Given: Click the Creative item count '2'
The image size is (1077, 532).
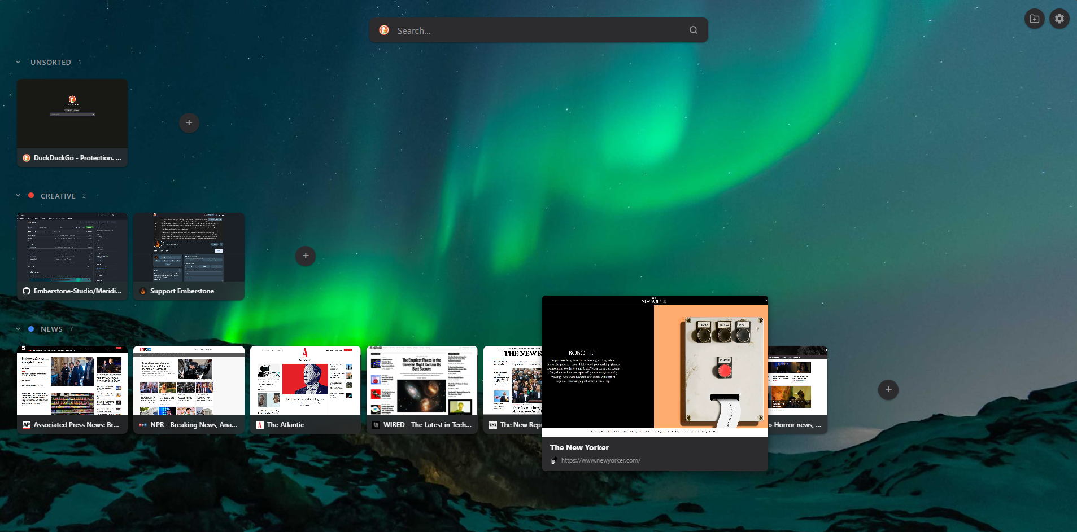Looking at the screenshot, I should 84,196.
